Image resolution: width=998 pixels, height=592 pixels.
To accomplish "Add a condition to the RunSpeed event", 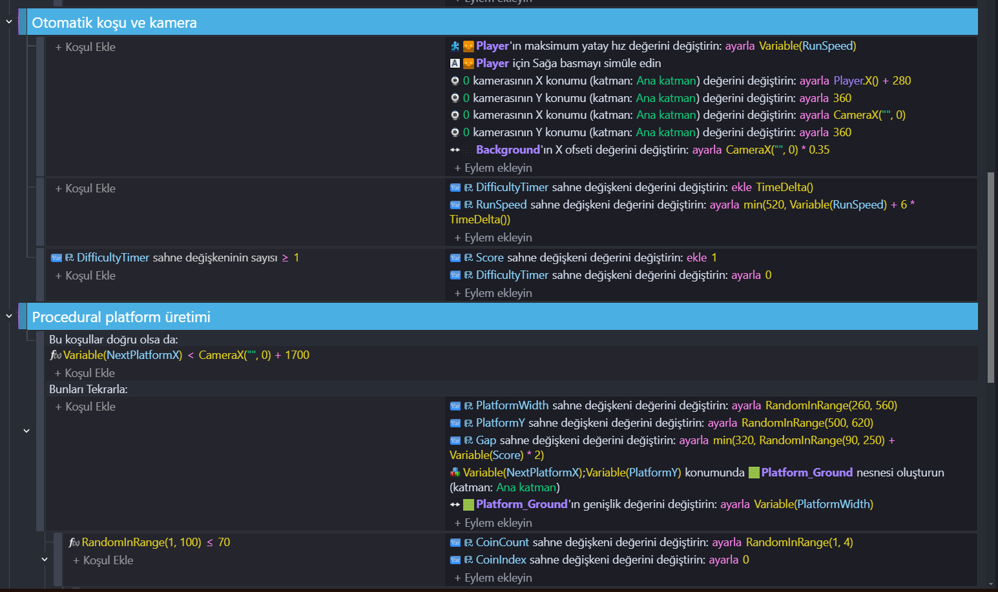I will point(85,189).
